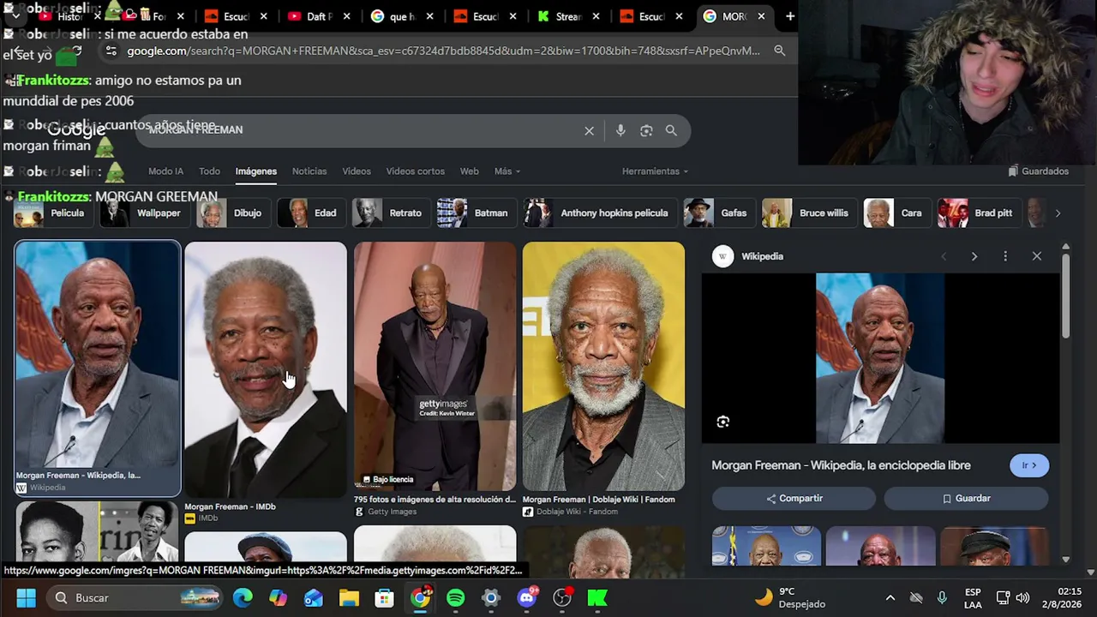Open Discord from the taskbar

coord(526,597)
